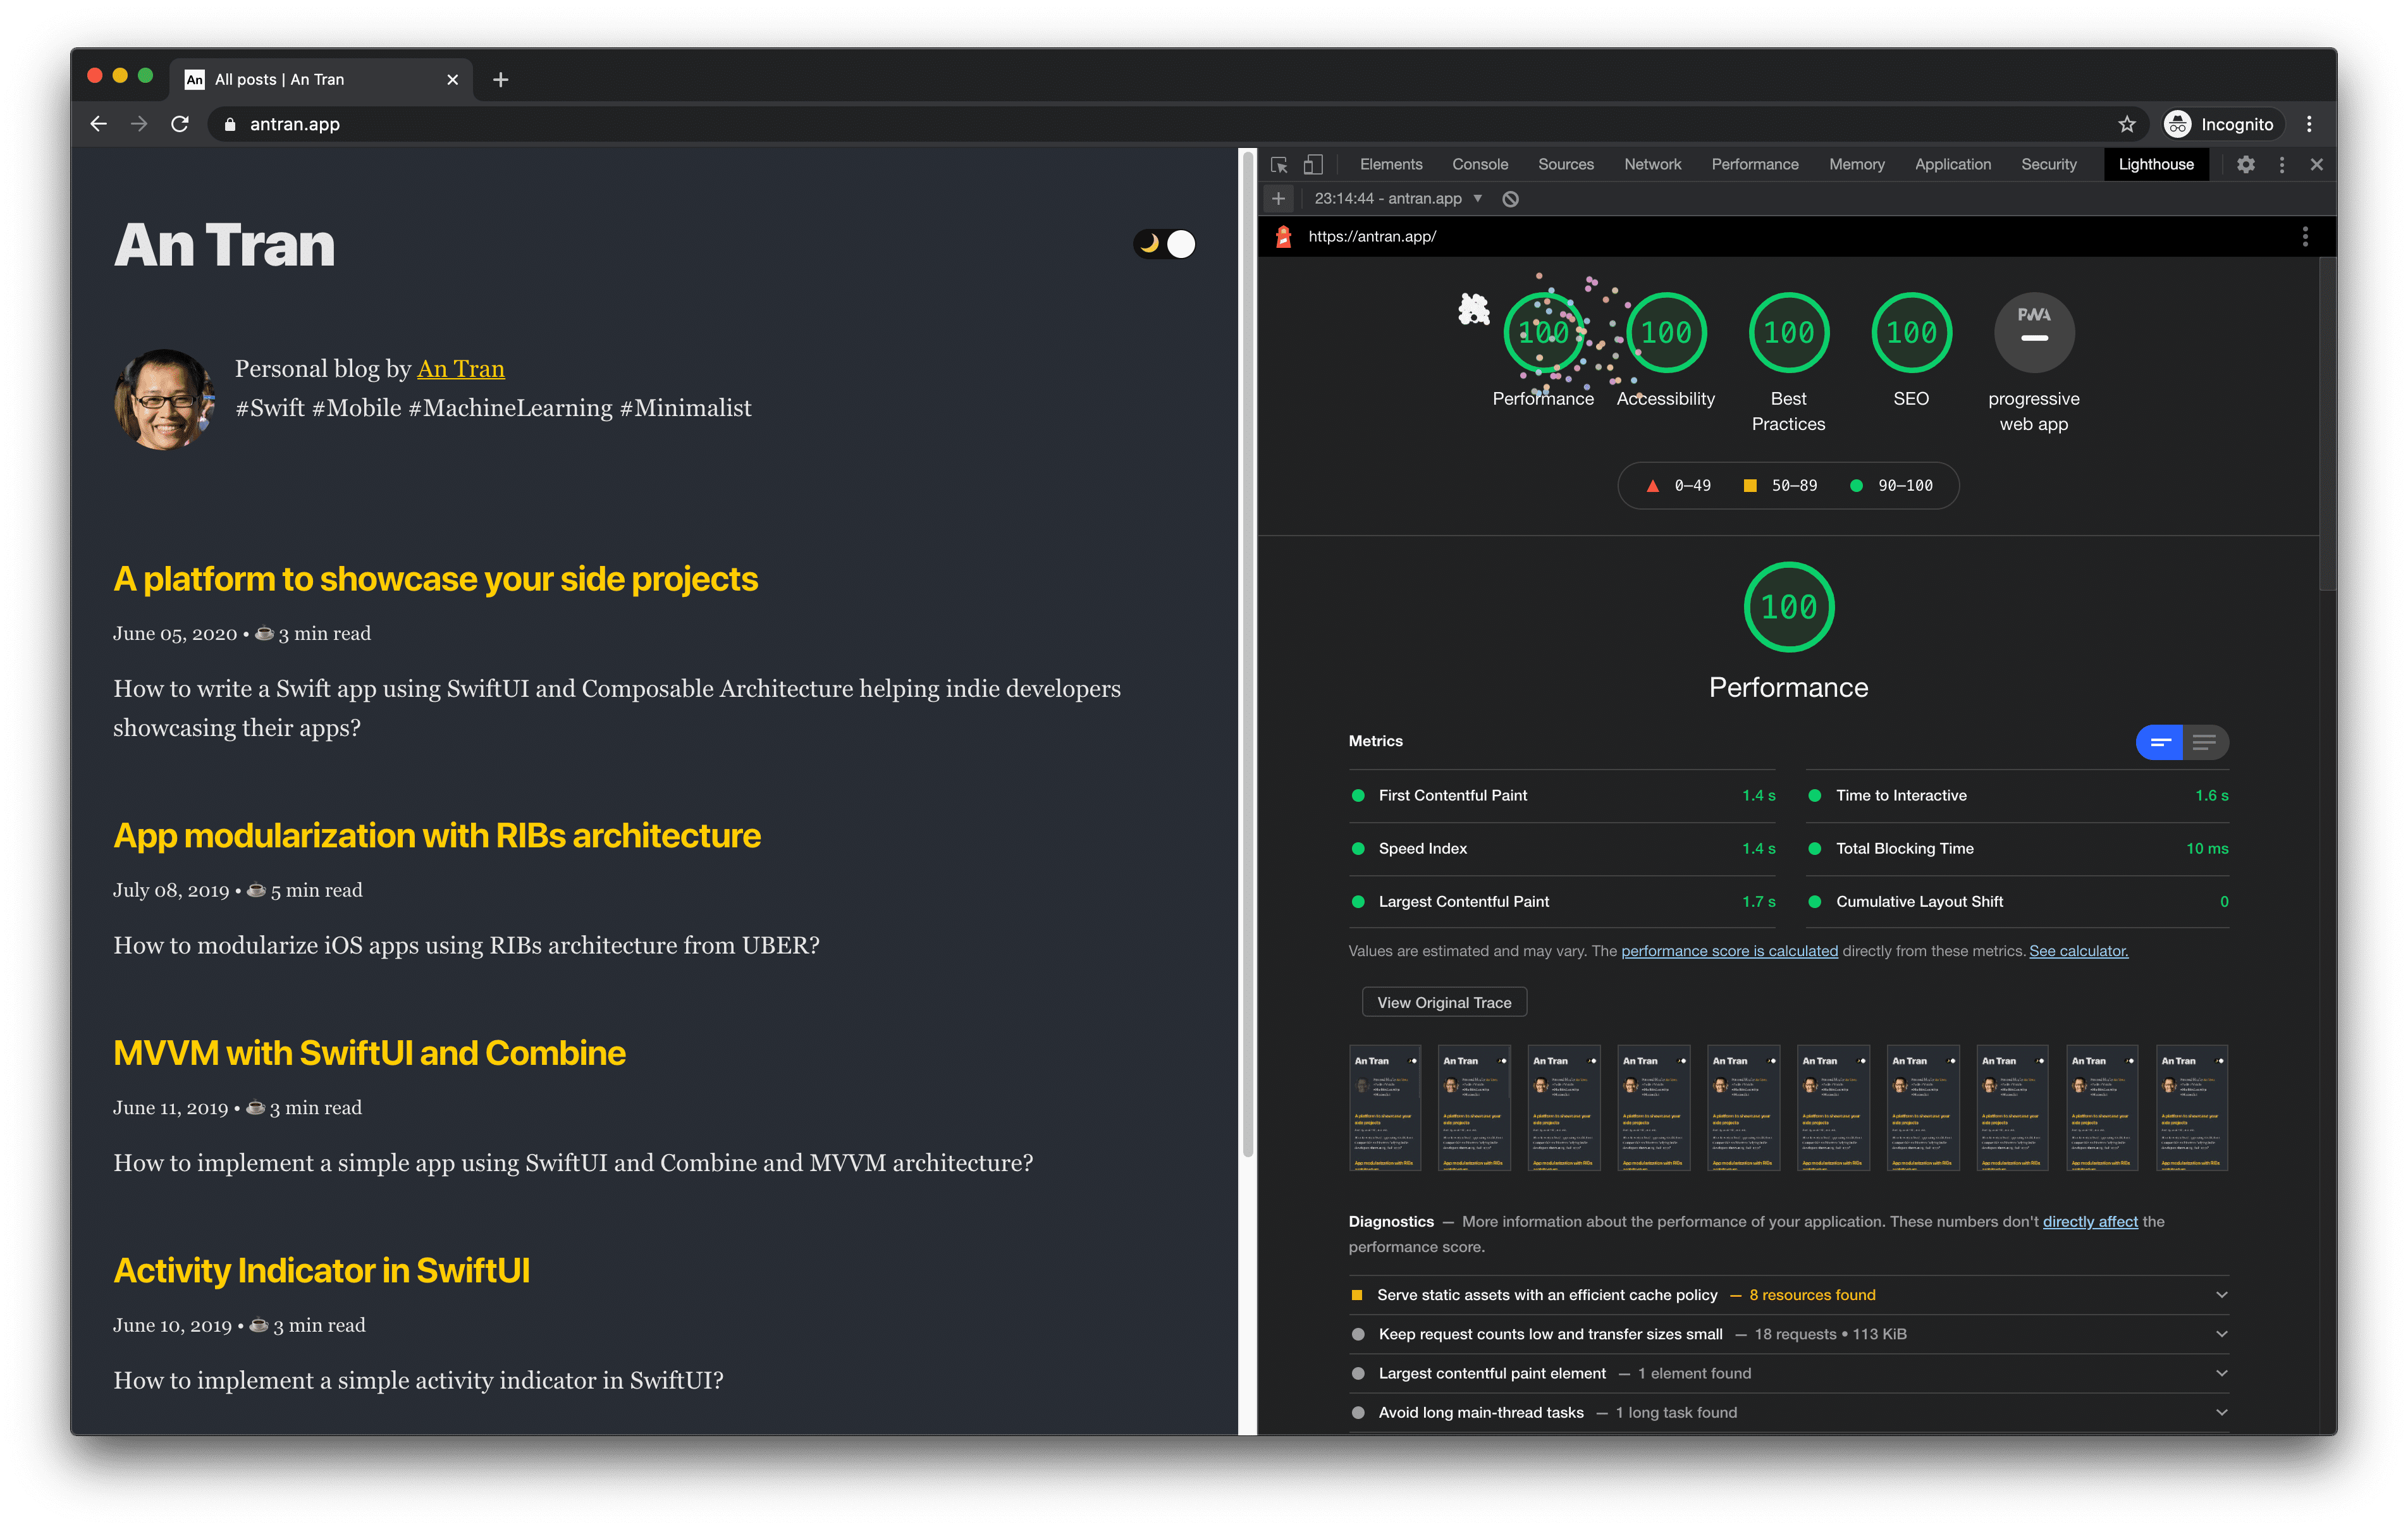Open Chrome's three-dot menu

coord(2309,124)
